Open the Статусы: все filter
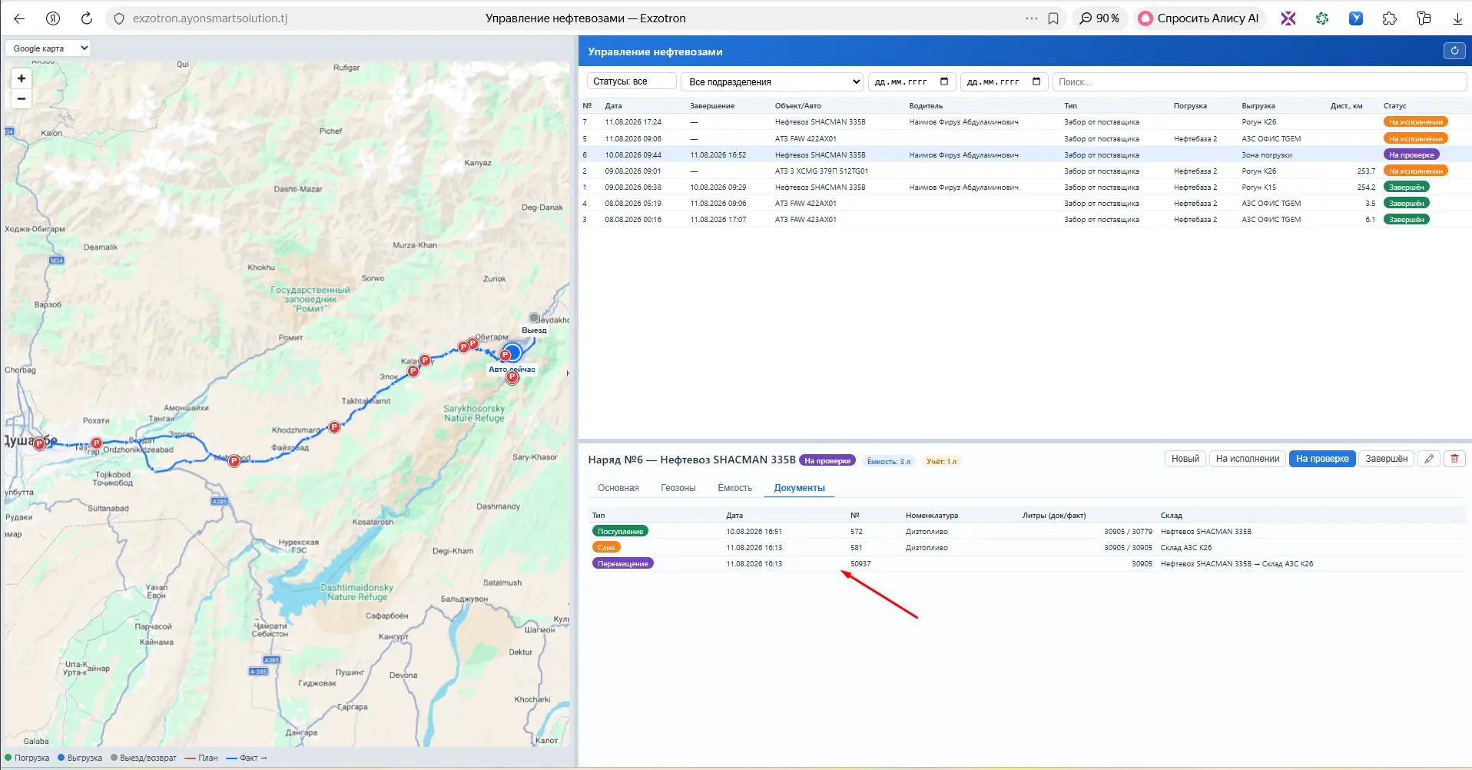The width and height of the screenshot is (1472, 770). (x=632, y=81)
